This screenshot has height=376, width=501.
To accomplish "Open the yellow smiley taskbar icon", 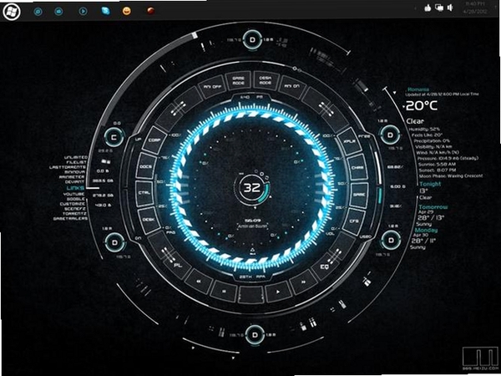I will (127, 11).
